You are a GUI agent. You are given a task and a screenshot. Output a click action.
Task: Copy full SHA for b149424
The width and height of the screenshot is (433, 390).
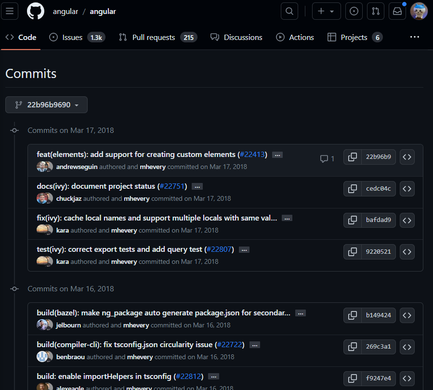353,315
